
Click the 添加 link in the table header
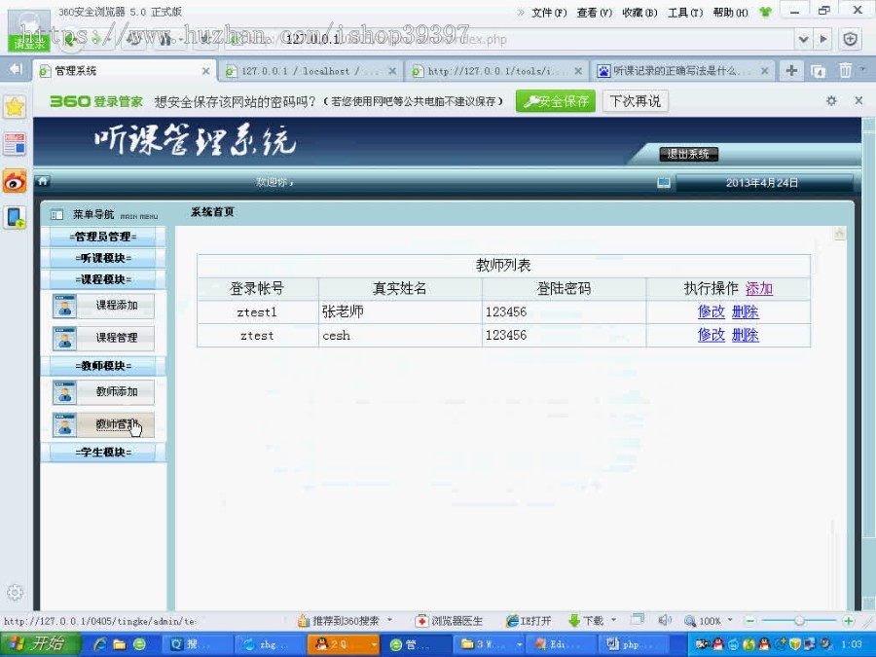point(759,288)
